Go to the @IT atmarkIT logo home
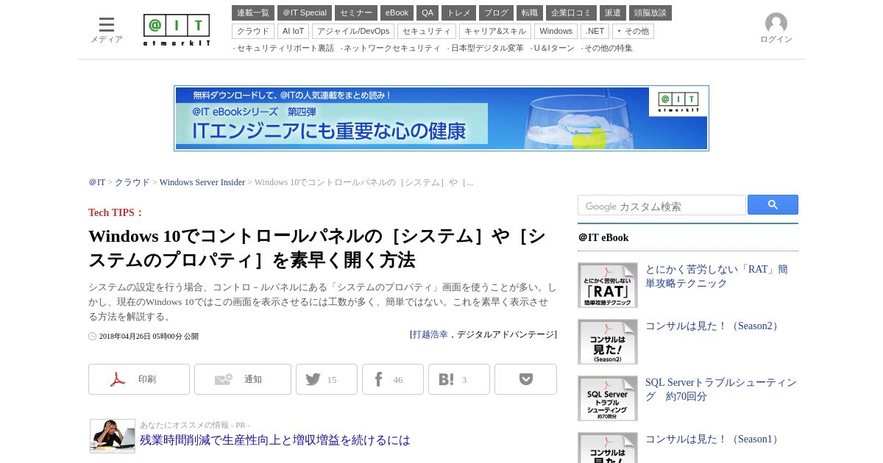Viewport: 883px width, 463px height. click(x=177, y=30)
